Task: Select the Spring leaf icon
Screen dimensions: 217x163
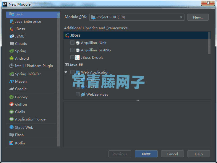Action: (12, 51)
